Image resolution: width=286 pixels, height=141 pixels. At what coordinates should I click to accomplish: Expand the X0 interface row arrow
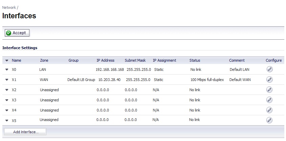pyautogui.click(x=7, y=69)
